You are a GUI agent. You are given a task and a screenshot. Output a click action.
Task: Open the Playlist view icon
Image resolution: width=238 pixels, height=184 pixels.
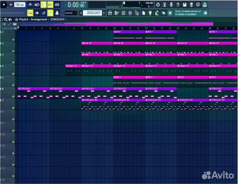coord(110,13)
